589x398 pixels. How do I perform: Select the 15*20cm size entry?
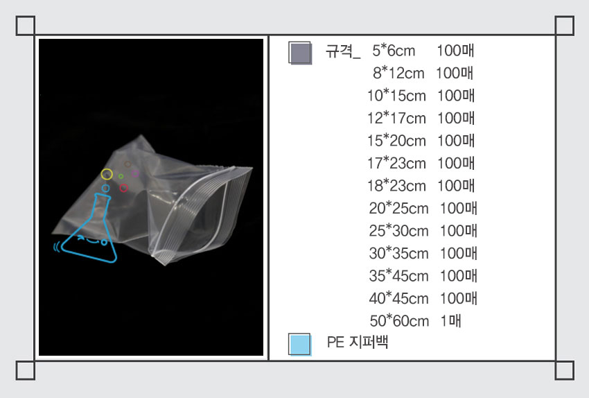(396, 141)
